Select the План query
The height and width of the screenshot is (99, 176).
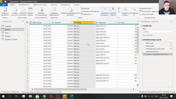point(12,33)
